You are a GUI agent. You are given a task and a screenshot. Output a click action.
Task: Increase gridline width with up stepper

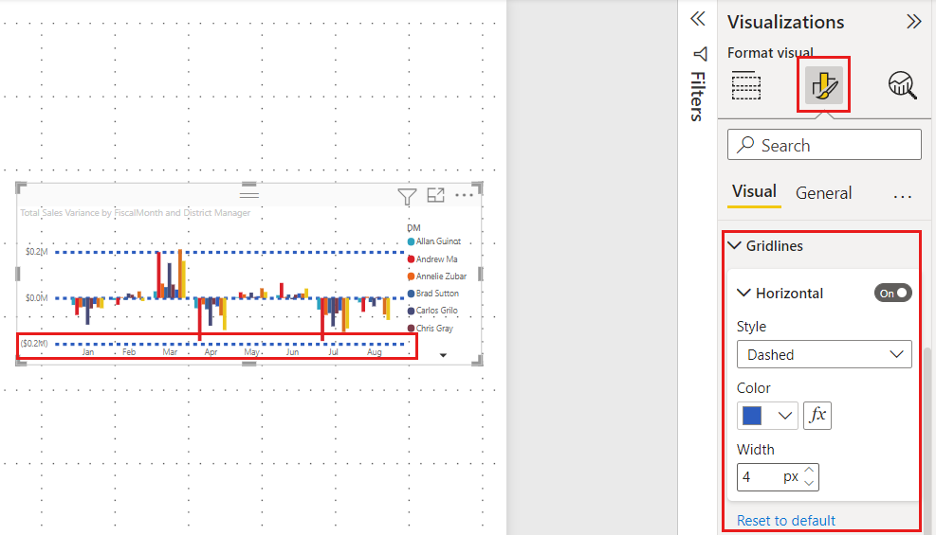[809, 470]
